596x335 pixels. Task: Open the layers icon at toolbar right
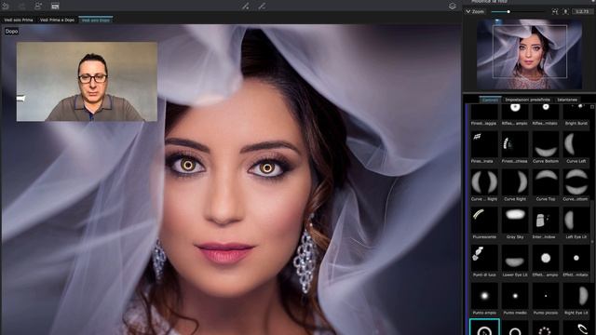pyautogui.click(x=453, y=7)
